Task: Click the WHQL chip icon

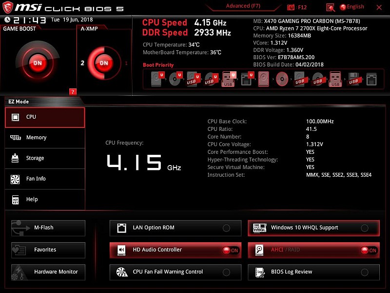Action: point(260,228)
